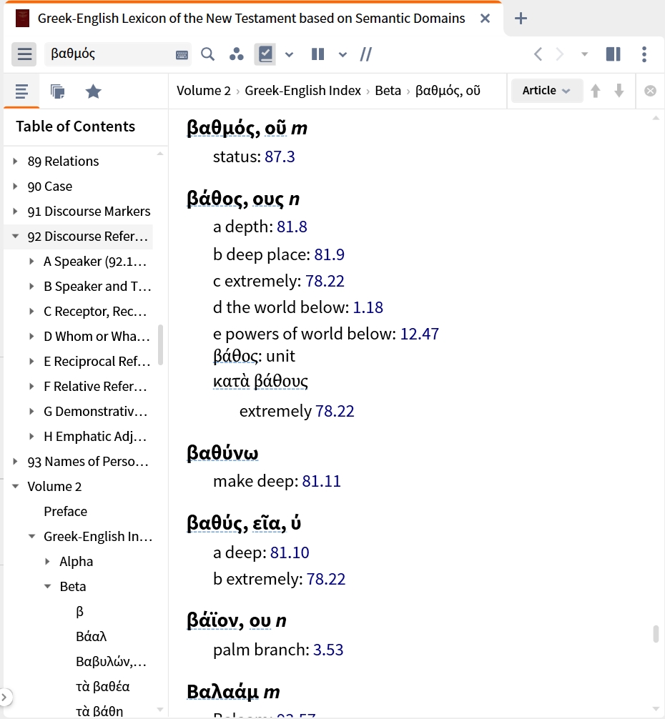Switch to the Favorites star tab

pos(93,91)
